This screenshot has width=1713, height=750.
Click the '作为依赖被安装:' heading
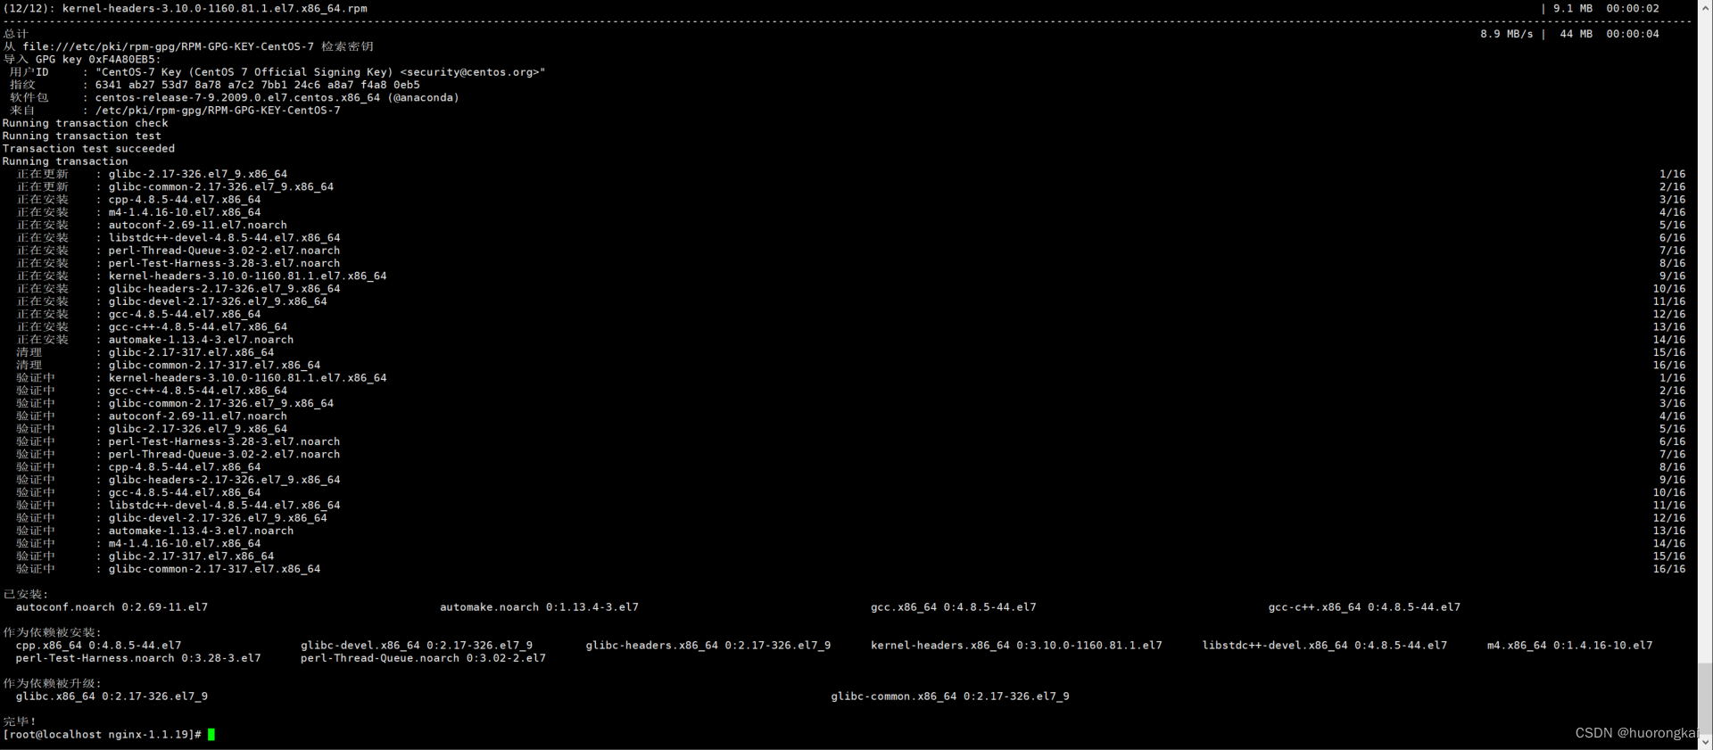53,632
